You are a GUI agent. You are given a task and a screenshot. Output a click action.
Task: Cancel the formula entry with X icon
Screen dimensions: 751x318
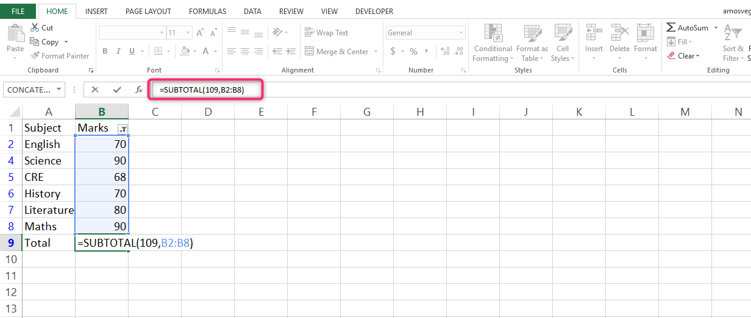coord(95,90)
